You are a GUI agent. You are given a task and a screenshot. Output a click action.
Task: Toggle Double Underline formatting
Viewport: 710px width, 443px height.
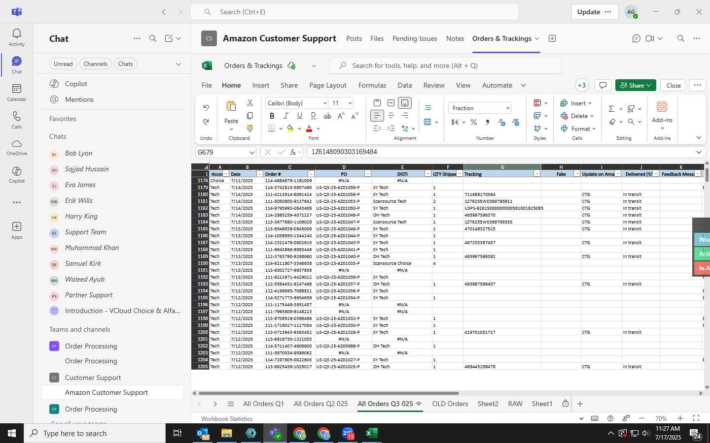coord(313,116)
